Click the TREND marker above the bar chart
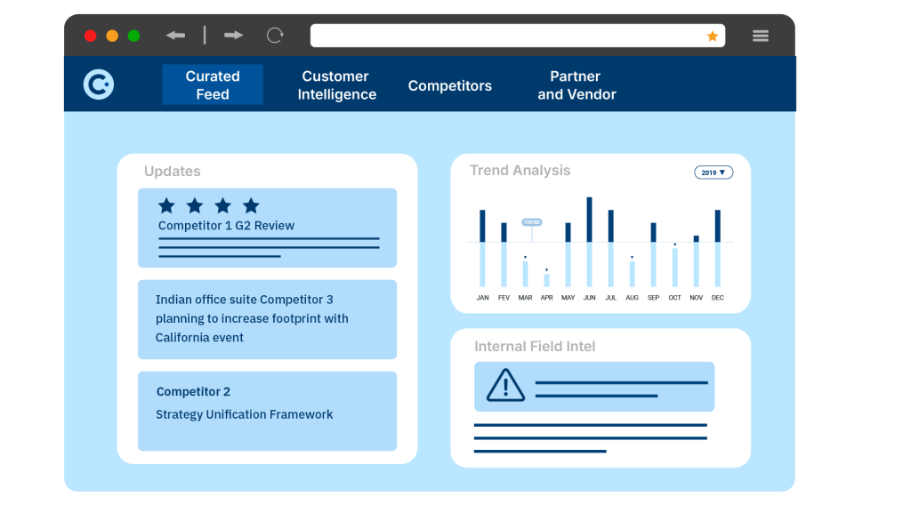The width and height of the screenshot is (911, 513). point(532,221)
